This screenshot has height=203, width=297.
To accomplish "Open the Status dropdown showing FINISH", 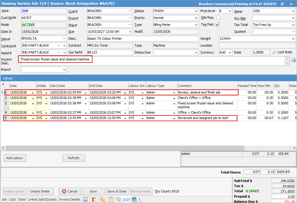I will [x=196, y=11].
